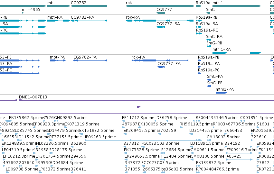Image resolution: width=274 pixels, height=174 pixels.
Task: Click EST 'EK130059.5prime'
Action: pyautogui.click(x=156, y=124)
